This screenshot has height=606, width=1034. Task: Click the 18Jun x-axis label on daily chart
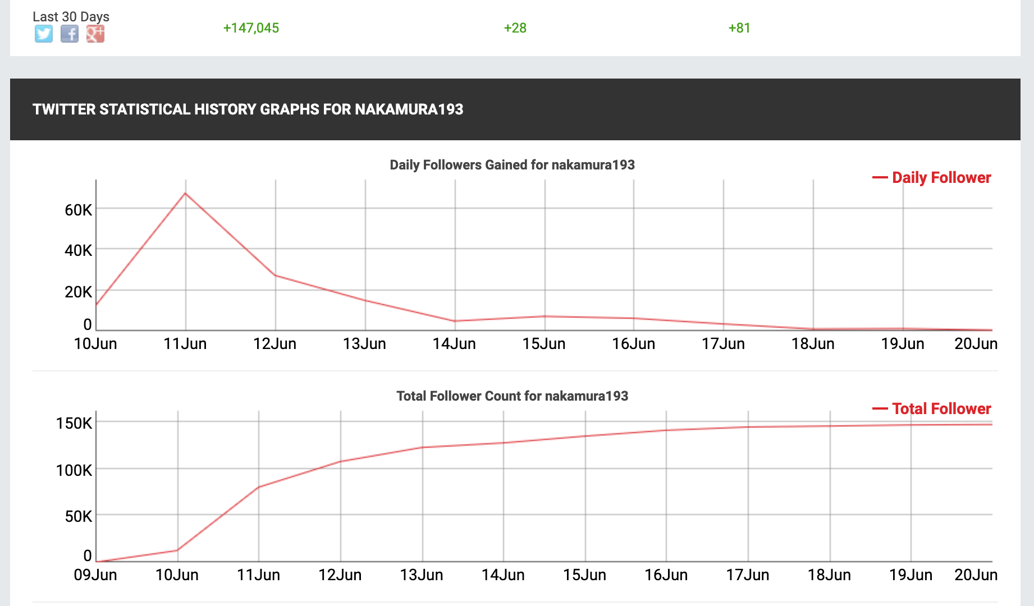(813, 343)
